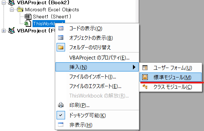204x131 pixels.
Task: Choose ファイルのエクスポート(E)... entry
Action: (x=97, y=86)
